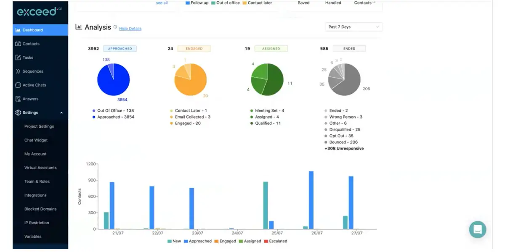Click the see all link
The image size is (505, 252).
tap(162, 3)
